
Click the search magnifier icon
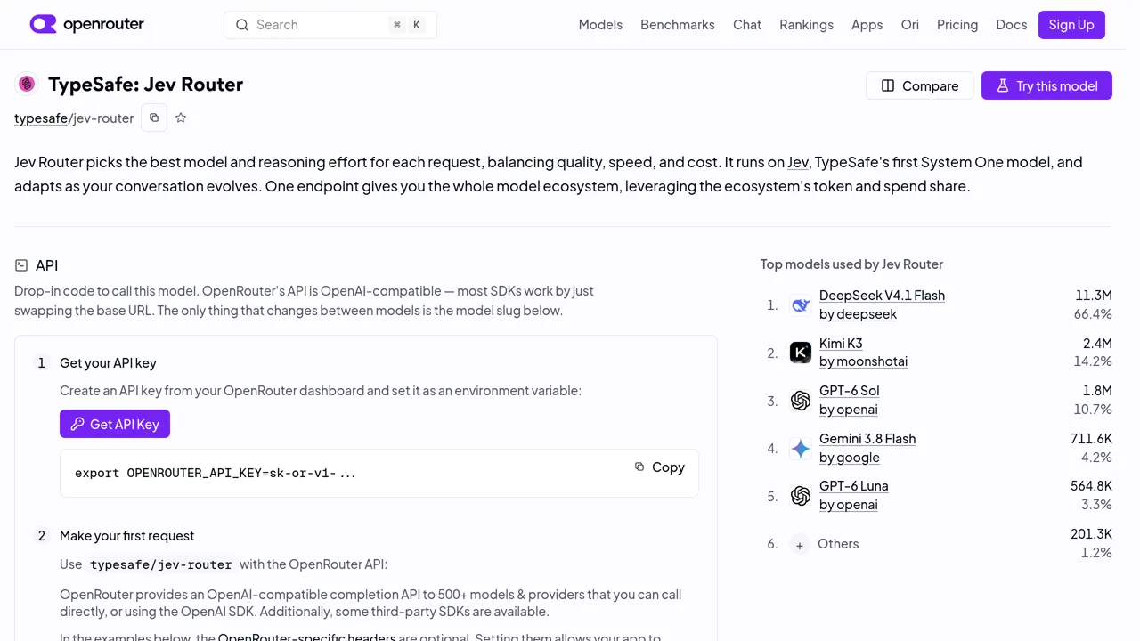(x=241, y=25)
